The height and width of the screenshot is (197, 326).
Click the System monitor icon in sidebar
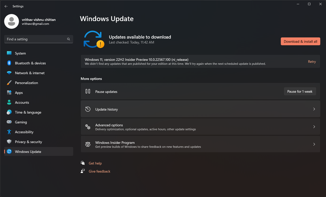(9, 53)
